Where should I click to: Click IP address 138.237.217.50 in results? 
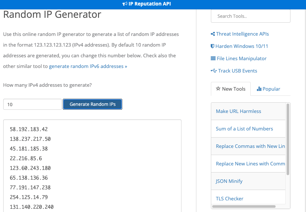click(x=30, y=139)
